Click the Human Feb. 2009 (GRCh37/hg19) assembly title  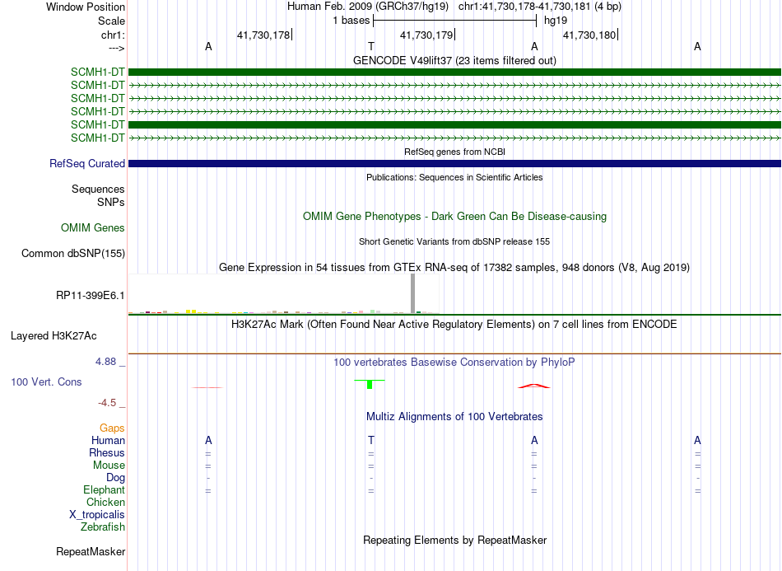(368, 7)
